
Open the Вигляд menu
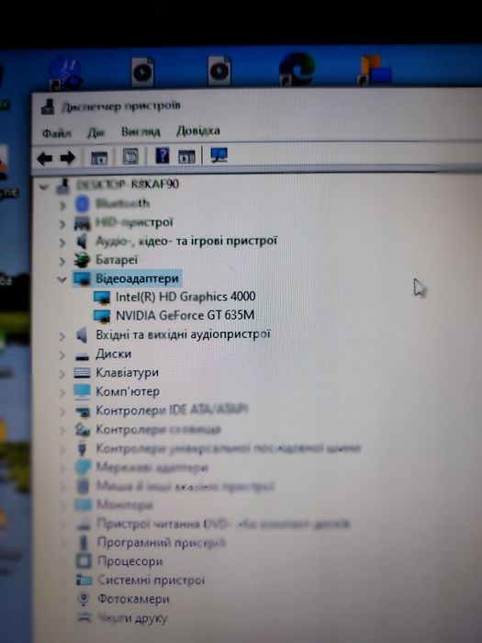(x=140, y=131)
